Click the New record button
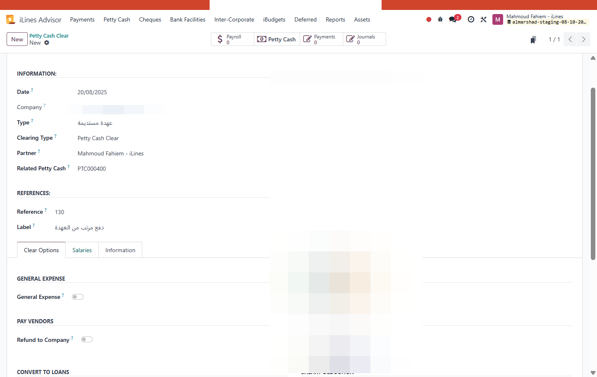The height and width of the screenshot is (377, 597). [17, 39]
